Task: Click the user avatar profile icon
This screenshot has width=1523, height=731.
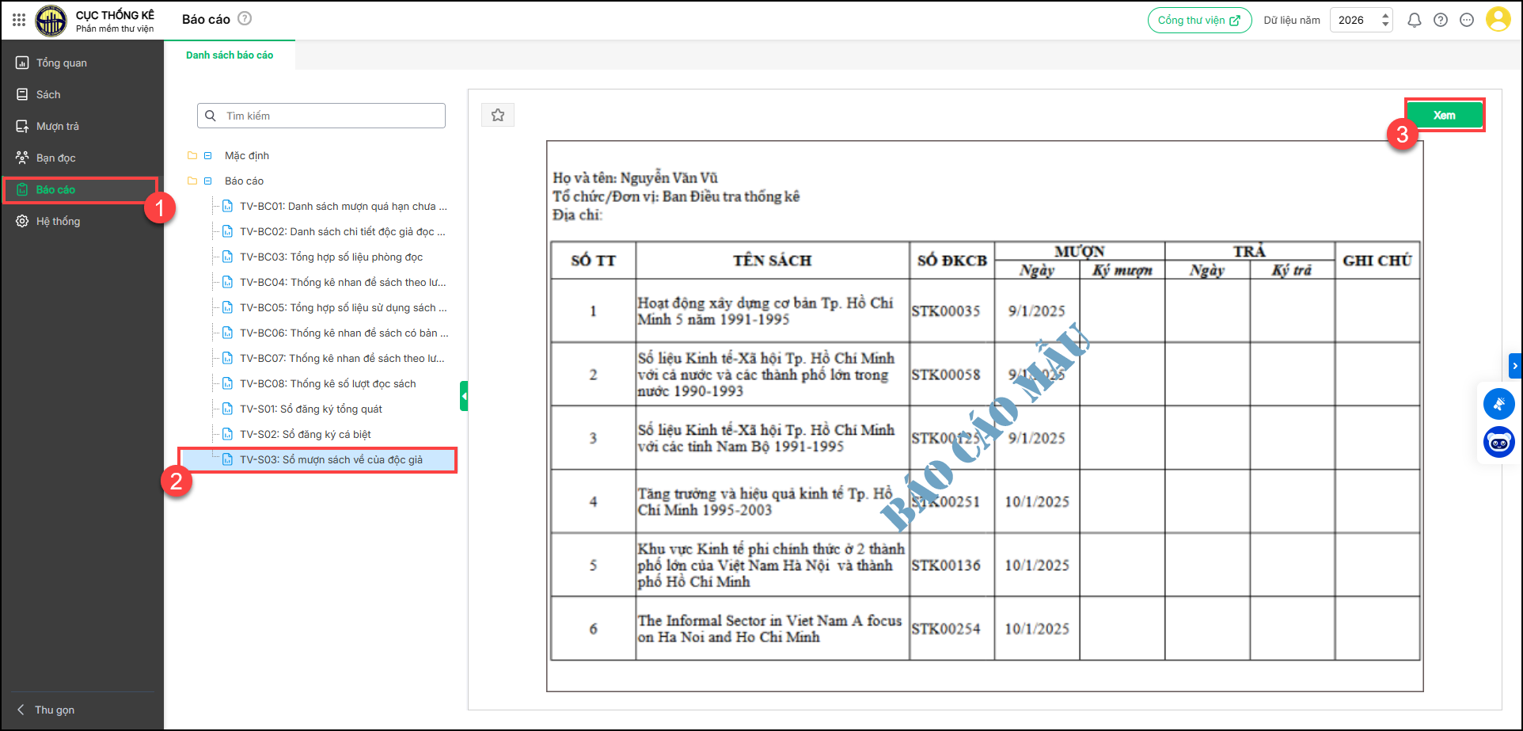Action: tap(1498, 20)
